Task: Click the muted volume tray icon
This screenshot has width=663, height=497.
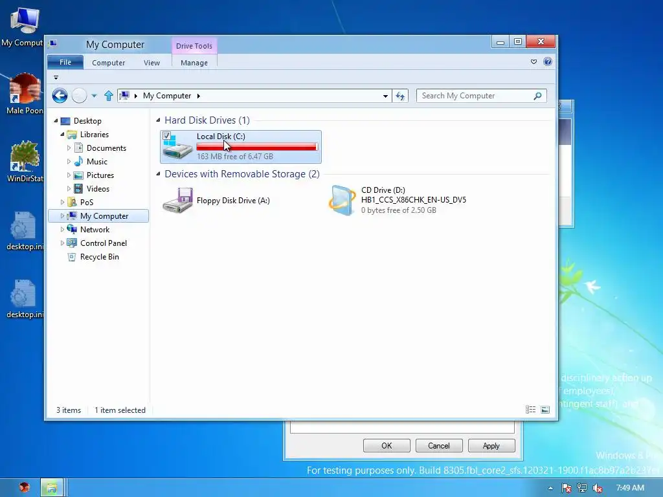Action: tap(598, 488)
